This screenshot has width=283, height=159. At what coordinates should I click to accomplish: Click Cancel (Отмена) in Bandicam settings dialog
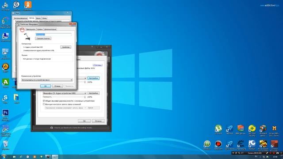(x=98, y=121)
